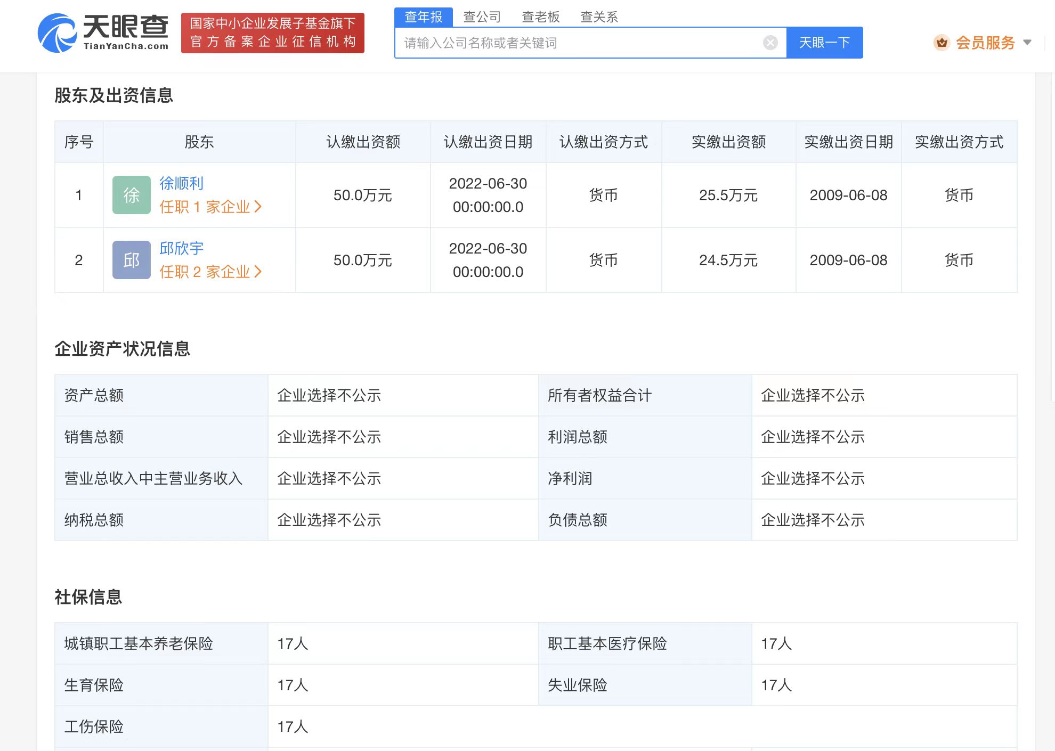Open shareholder 徐顺利 profile link

[x=181, y=183]
